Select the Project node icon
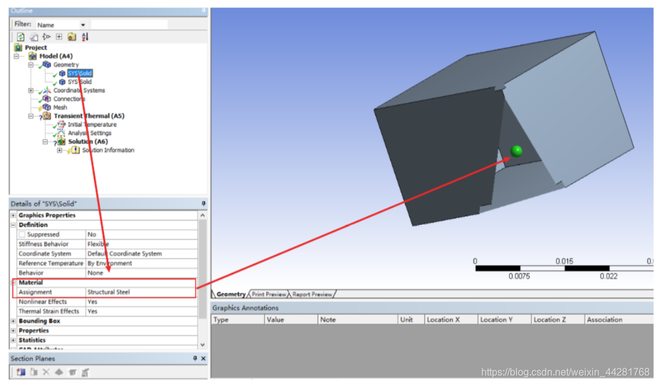 pyautogui.click(x=19, y=47)
